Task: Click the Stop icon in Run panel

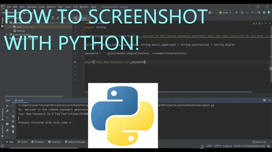Action: (x=7, y=117)
